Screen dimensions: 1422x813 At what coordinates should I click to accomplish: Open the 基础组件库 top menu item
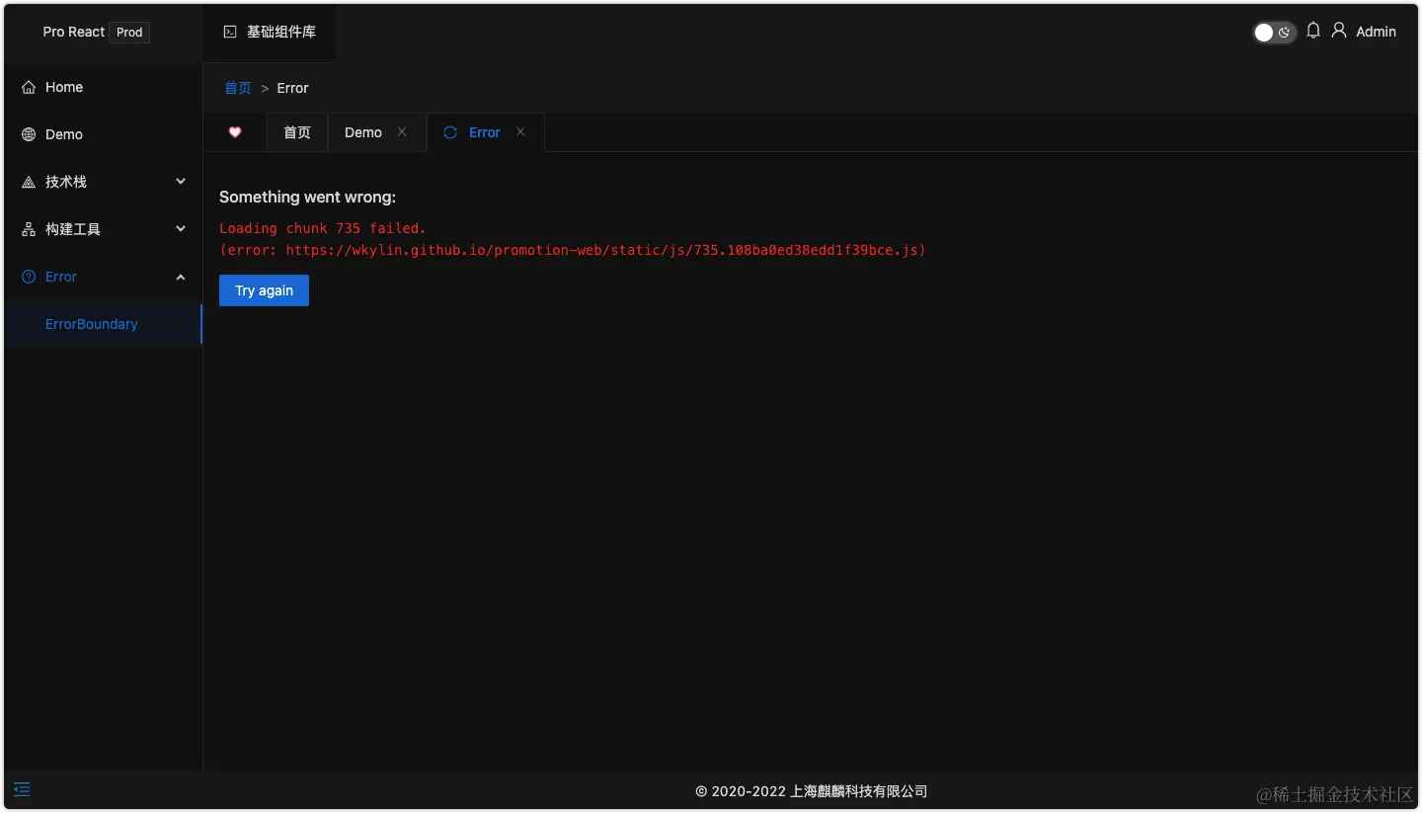[270, 32]
